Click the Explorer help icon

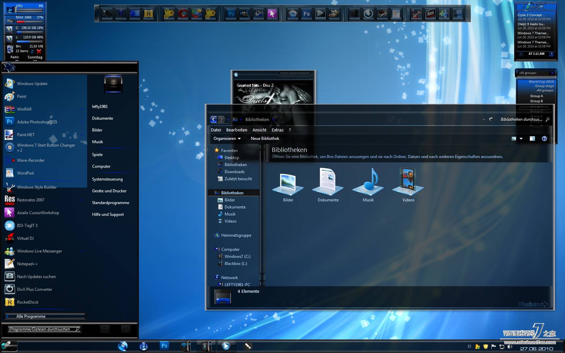click(x=544, y=139)
